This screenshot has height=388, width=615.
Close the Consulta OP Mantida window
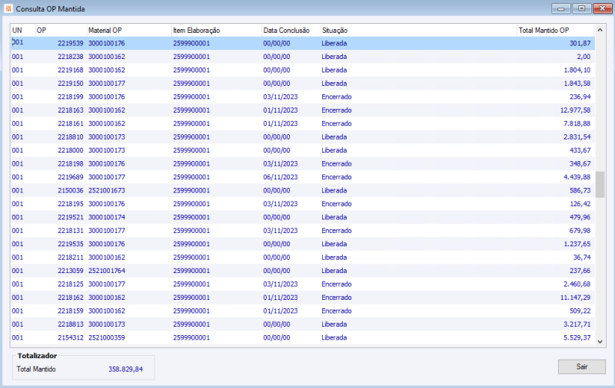[603, 8]
